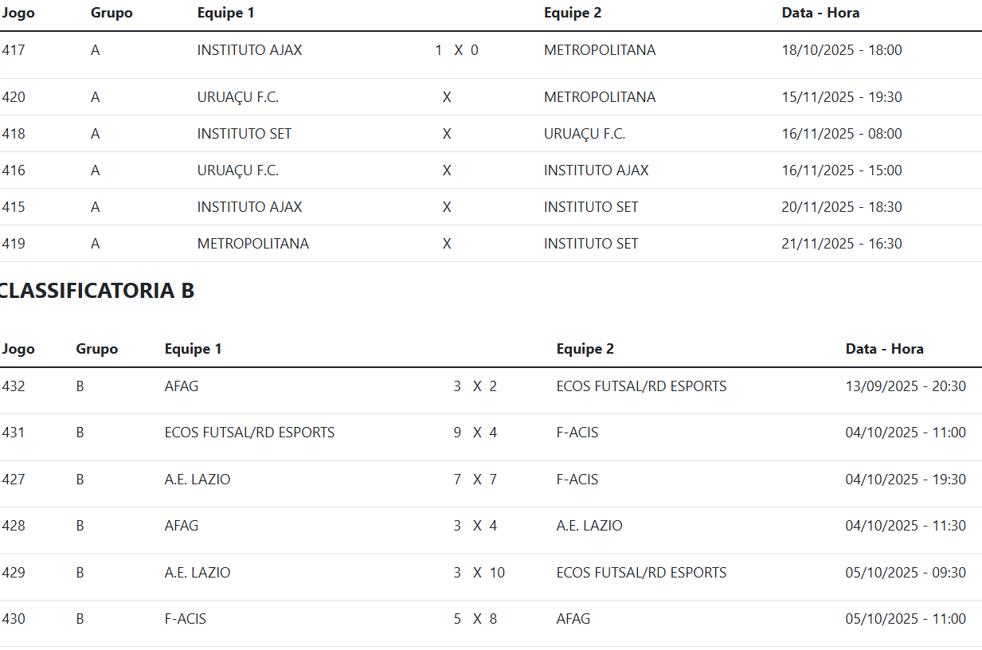Click the Grupo header above game 417
Viewport: 982px width, 650px height.
click(112, 13)
